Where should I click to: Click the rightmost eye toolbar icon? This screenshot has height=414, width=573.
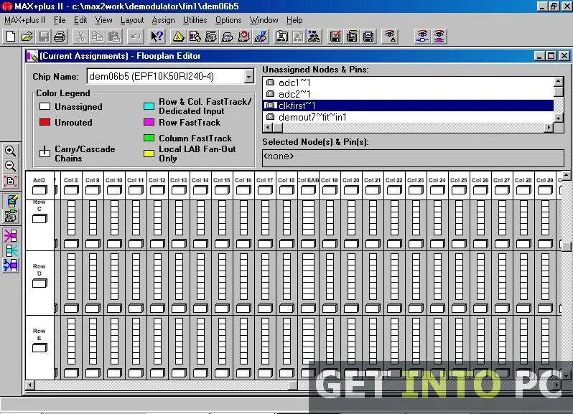click(439, 37)
